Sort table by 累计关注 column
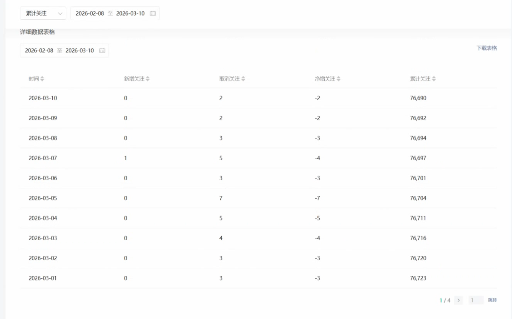Viewport: 512px width, 319px height. (x=434, y=79)
